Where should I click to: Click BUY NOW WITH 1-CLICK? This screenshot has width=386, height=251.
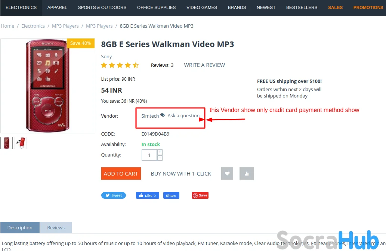point(181,174)
